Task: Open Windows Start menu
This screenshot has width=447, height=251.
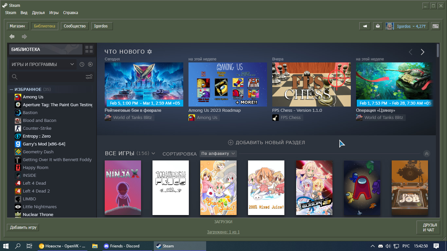Action: pos(6,246)
